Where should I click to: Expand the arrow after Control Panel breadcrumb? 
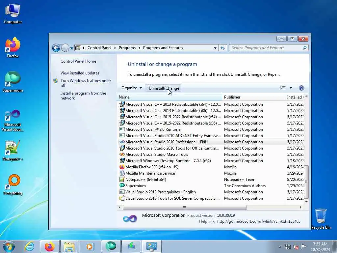(115, 48)
